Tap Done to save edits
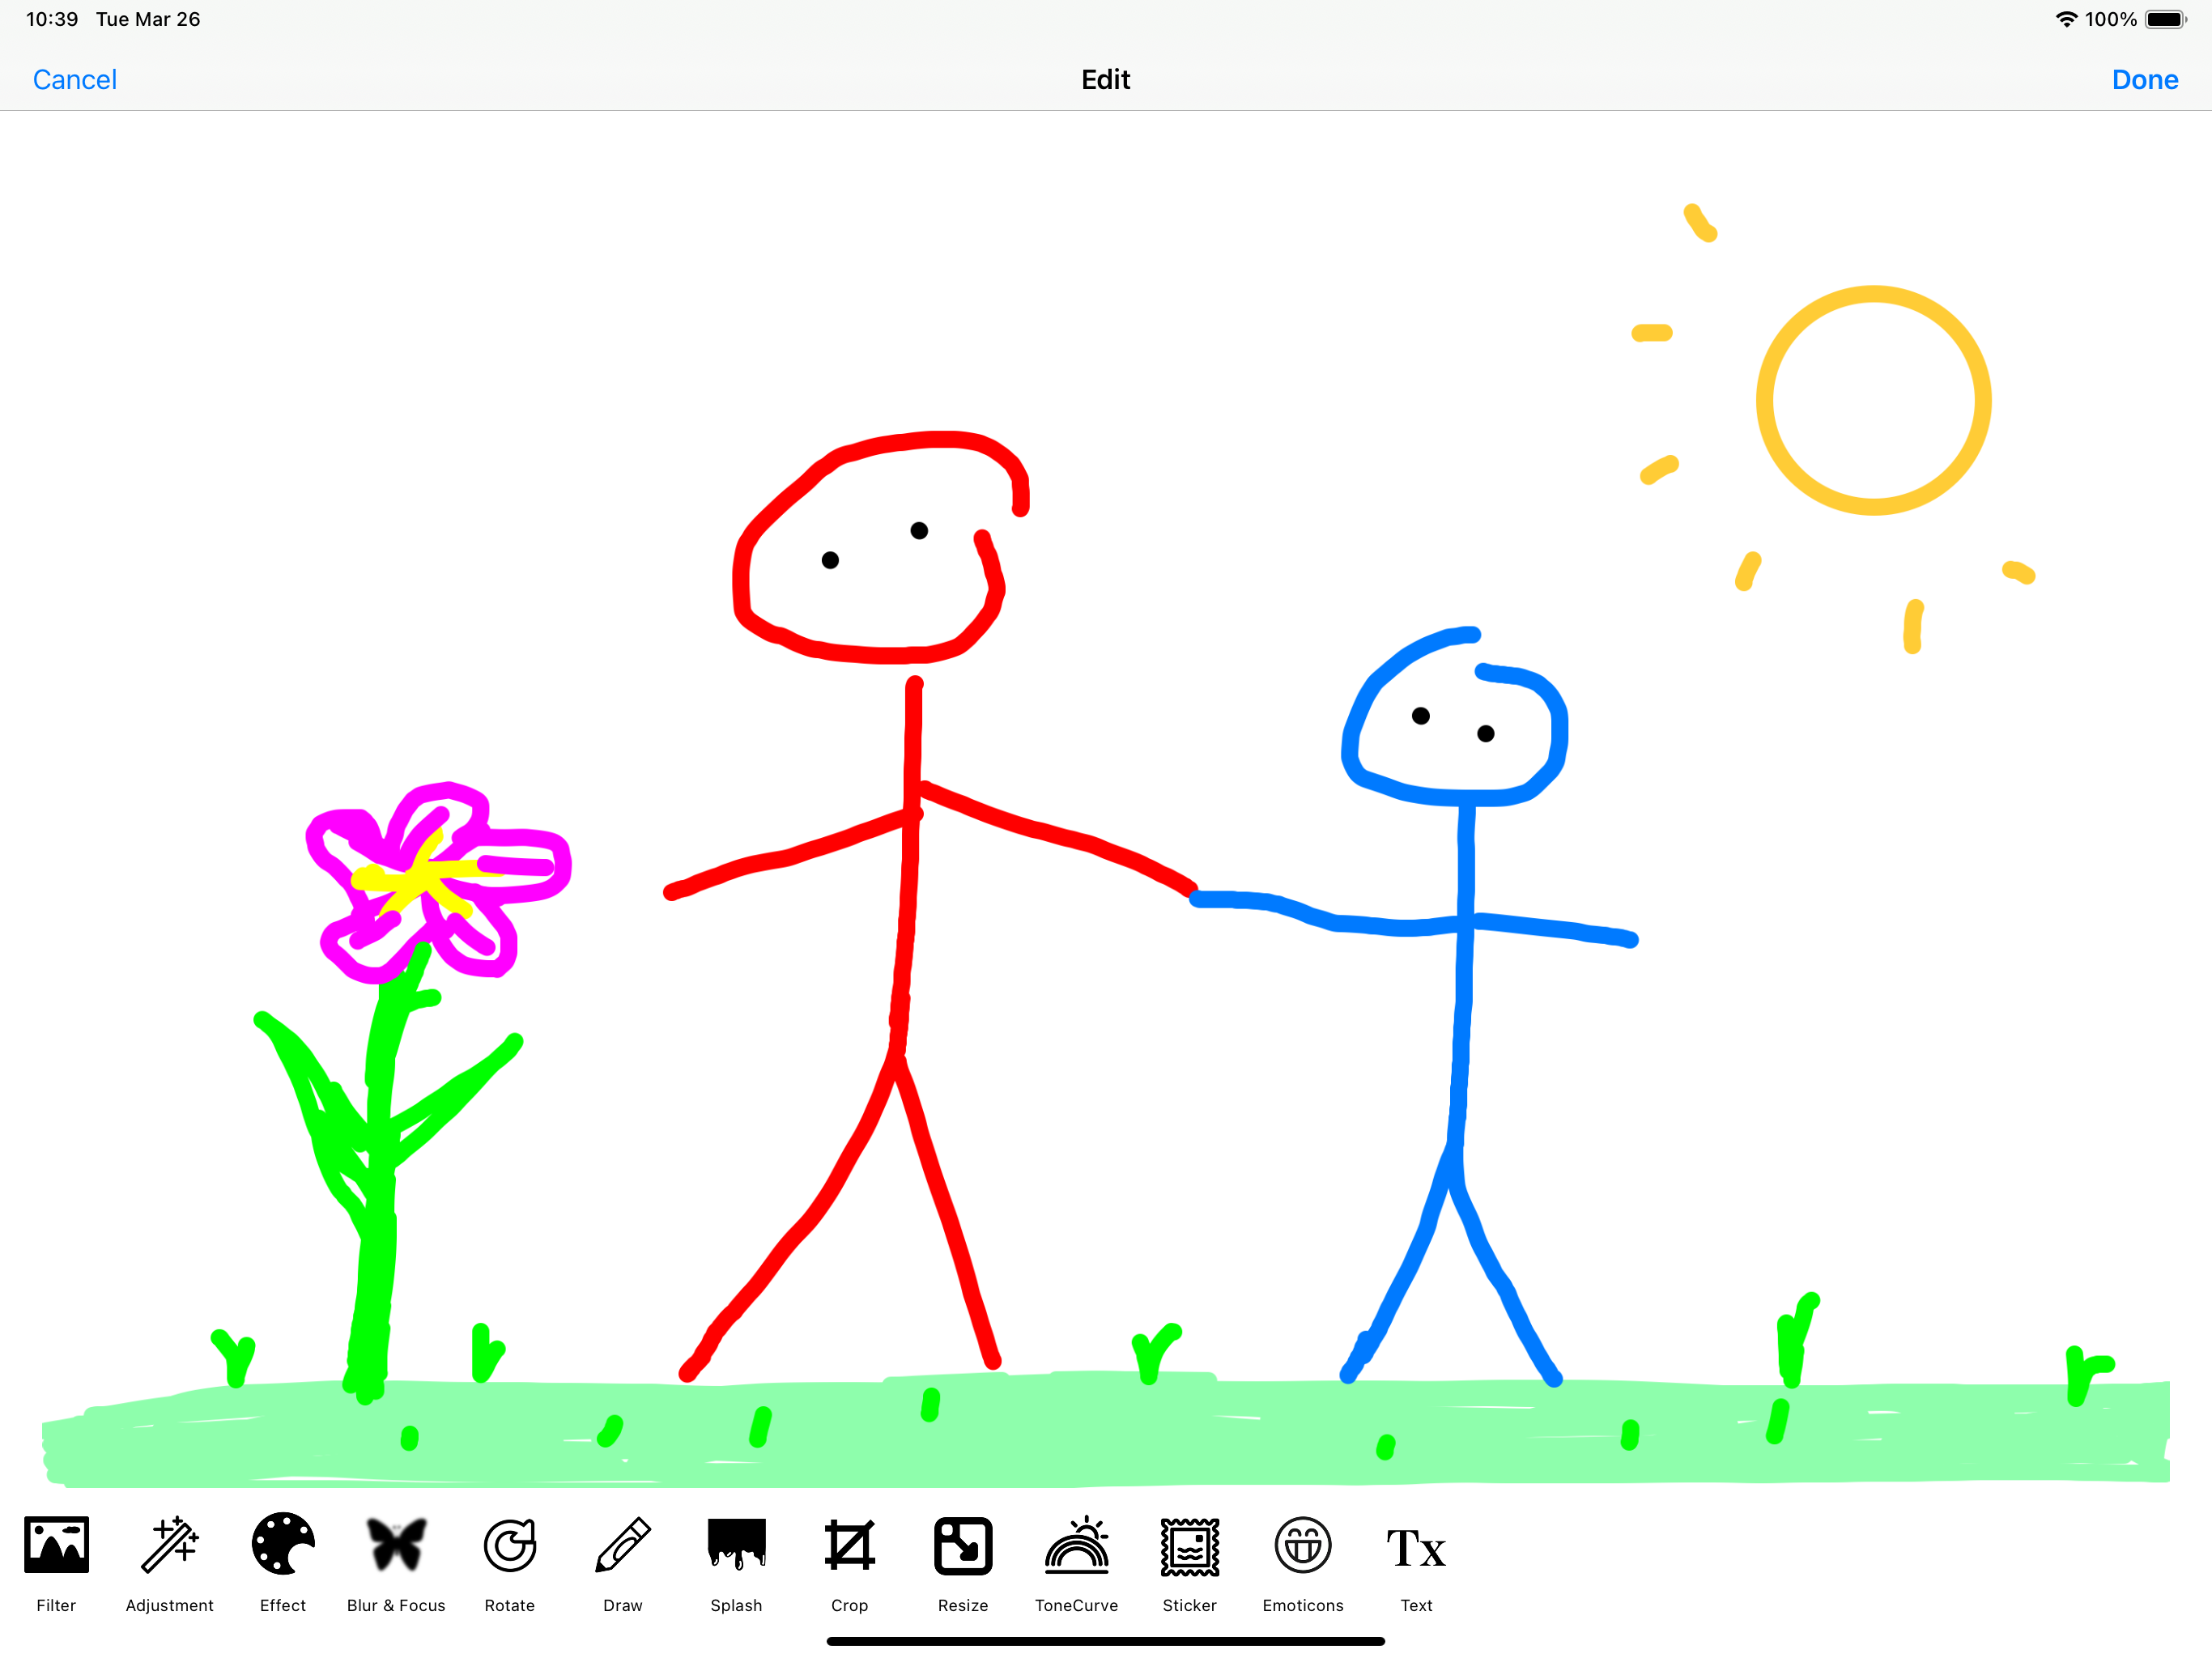 (x=2145, y=80)
